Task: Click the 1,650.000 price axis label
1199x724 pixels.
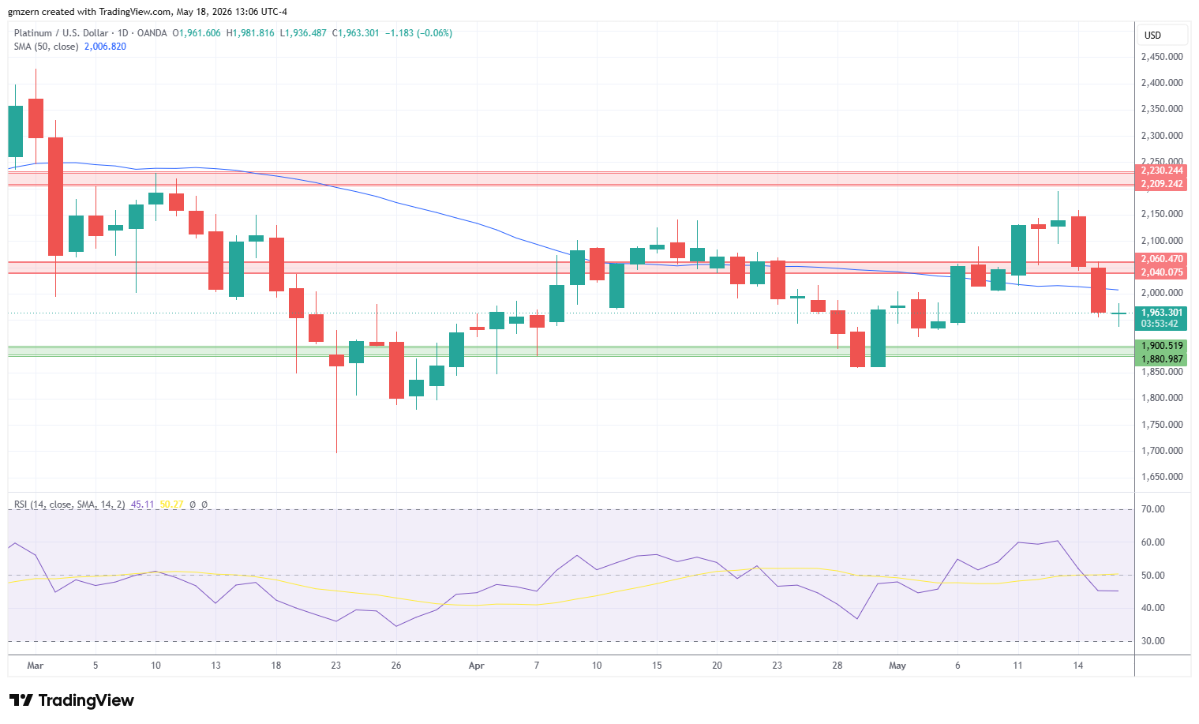Action: tap(1162, 477)
